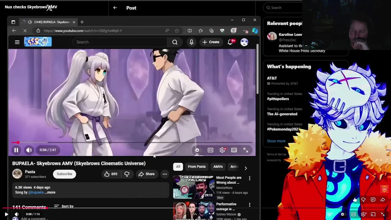Go back from Post in X window
This screenshot has height=220, width=391.
[x=115, y=8]
